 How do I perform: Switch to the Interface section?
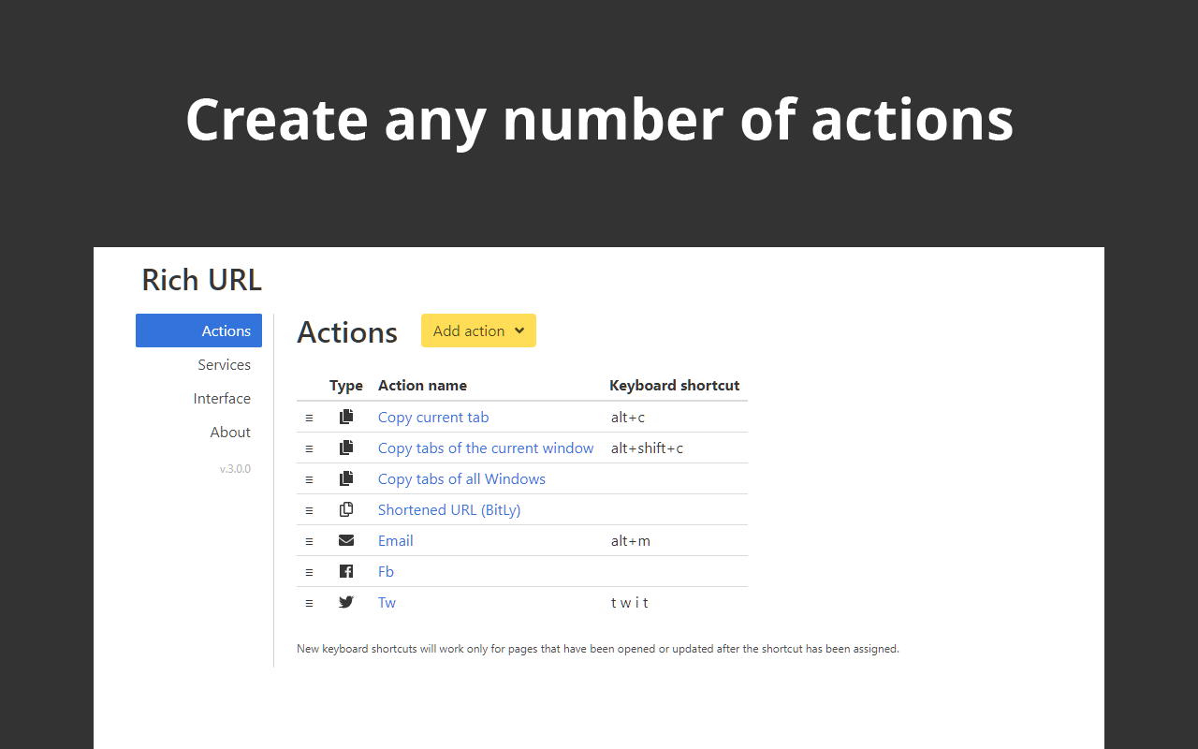point(222,398)
